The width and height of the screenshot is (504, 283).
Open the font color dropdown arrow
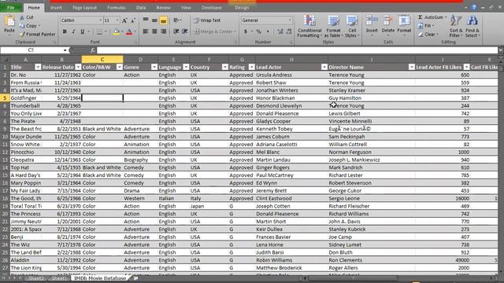point(135,31)
